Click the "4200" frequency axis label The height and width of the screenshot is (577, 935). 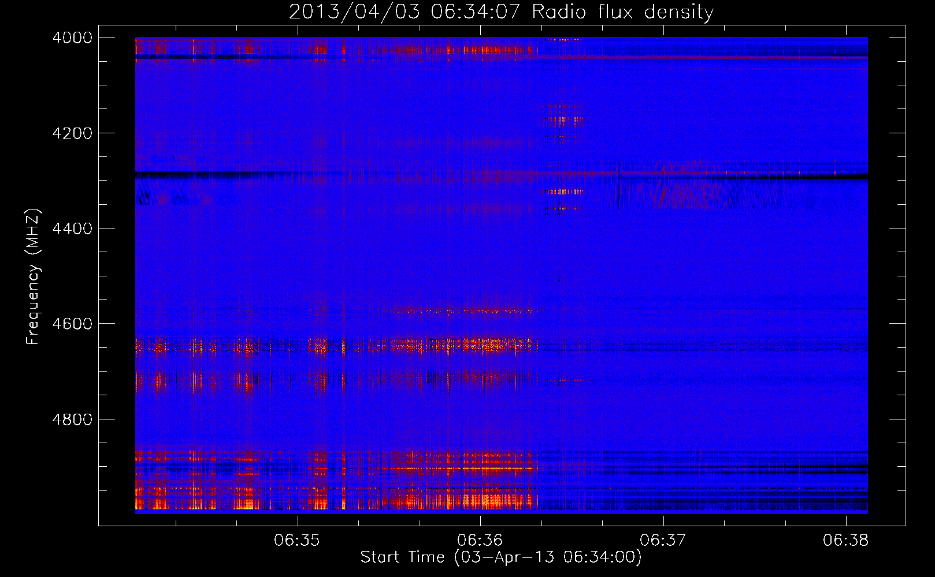click(72, 133)
